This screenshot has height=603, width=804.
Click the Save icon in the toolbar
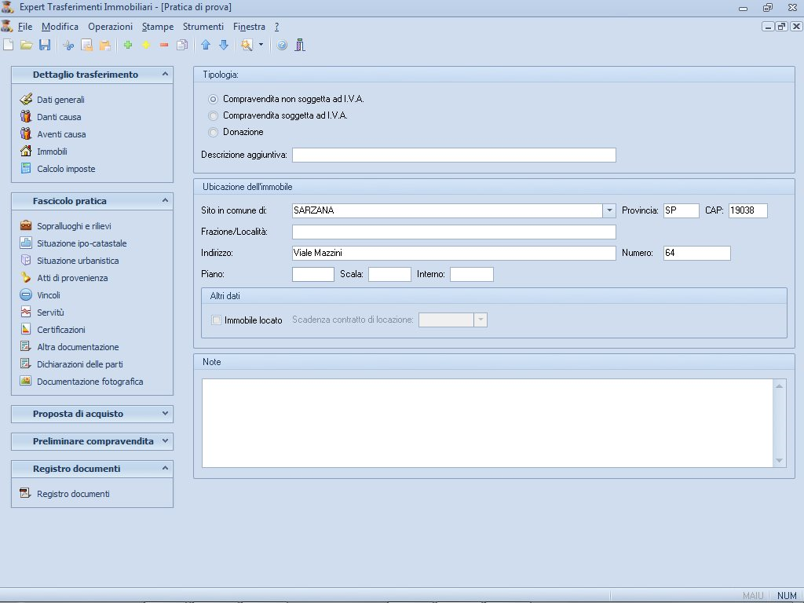(45, 46)
